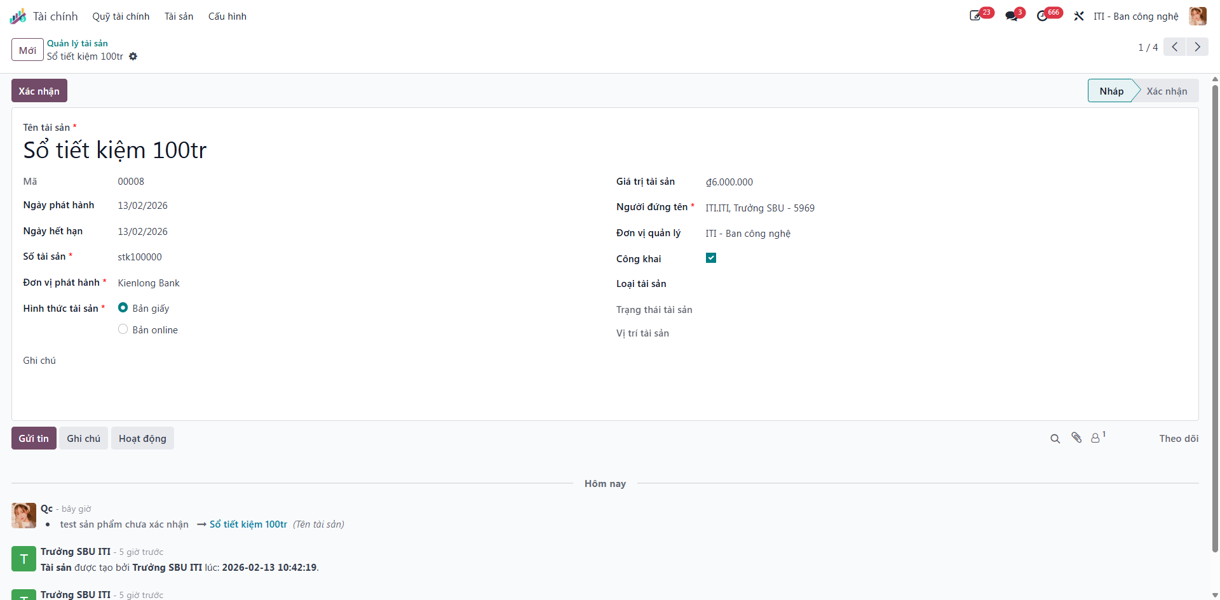Click the Nháp status stage

coord(1111,91)
